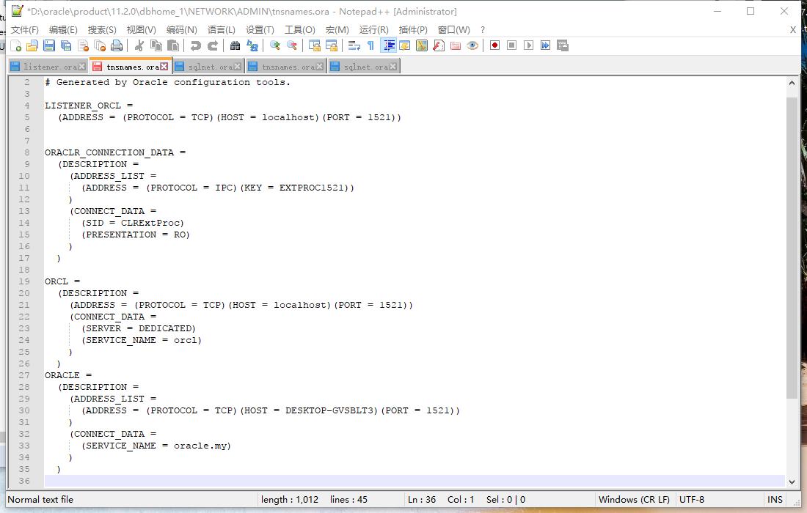Click the scroll up arrow in editor

click(x=792, y=83)
